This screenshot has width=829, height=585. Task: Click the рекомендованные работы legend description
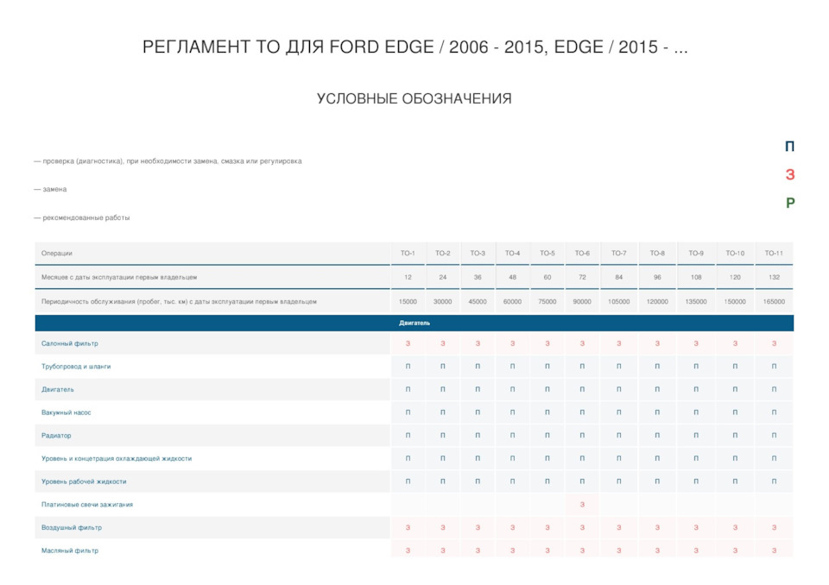(x=82, y=217)
